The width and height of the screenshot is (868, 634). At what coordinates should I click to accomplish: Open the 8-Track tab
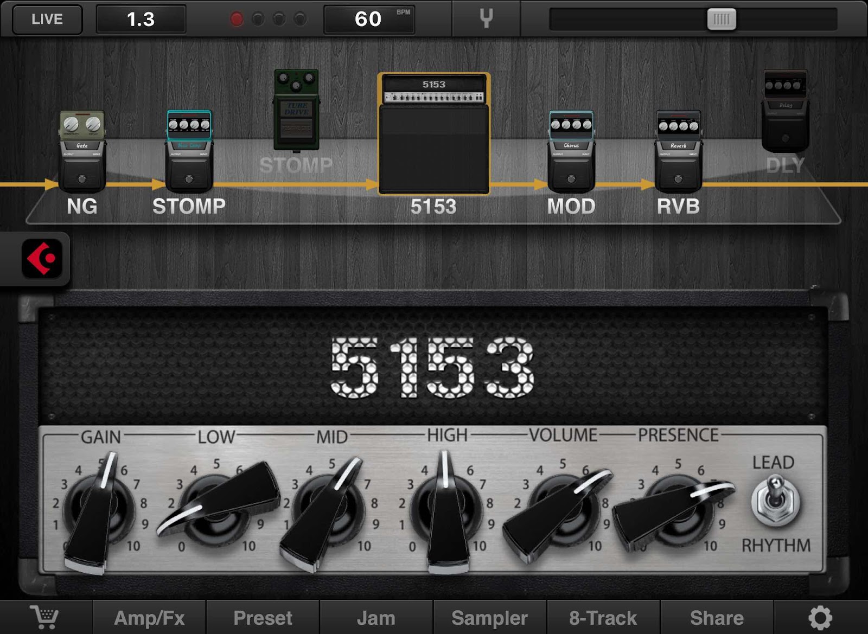coord(603,618)
